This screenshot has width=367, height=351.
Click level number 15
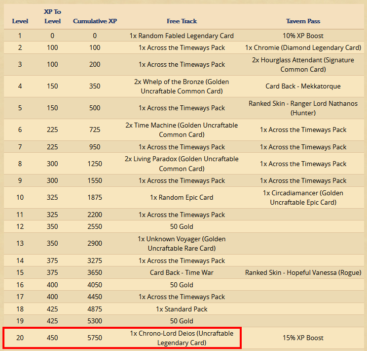[20, 272]
